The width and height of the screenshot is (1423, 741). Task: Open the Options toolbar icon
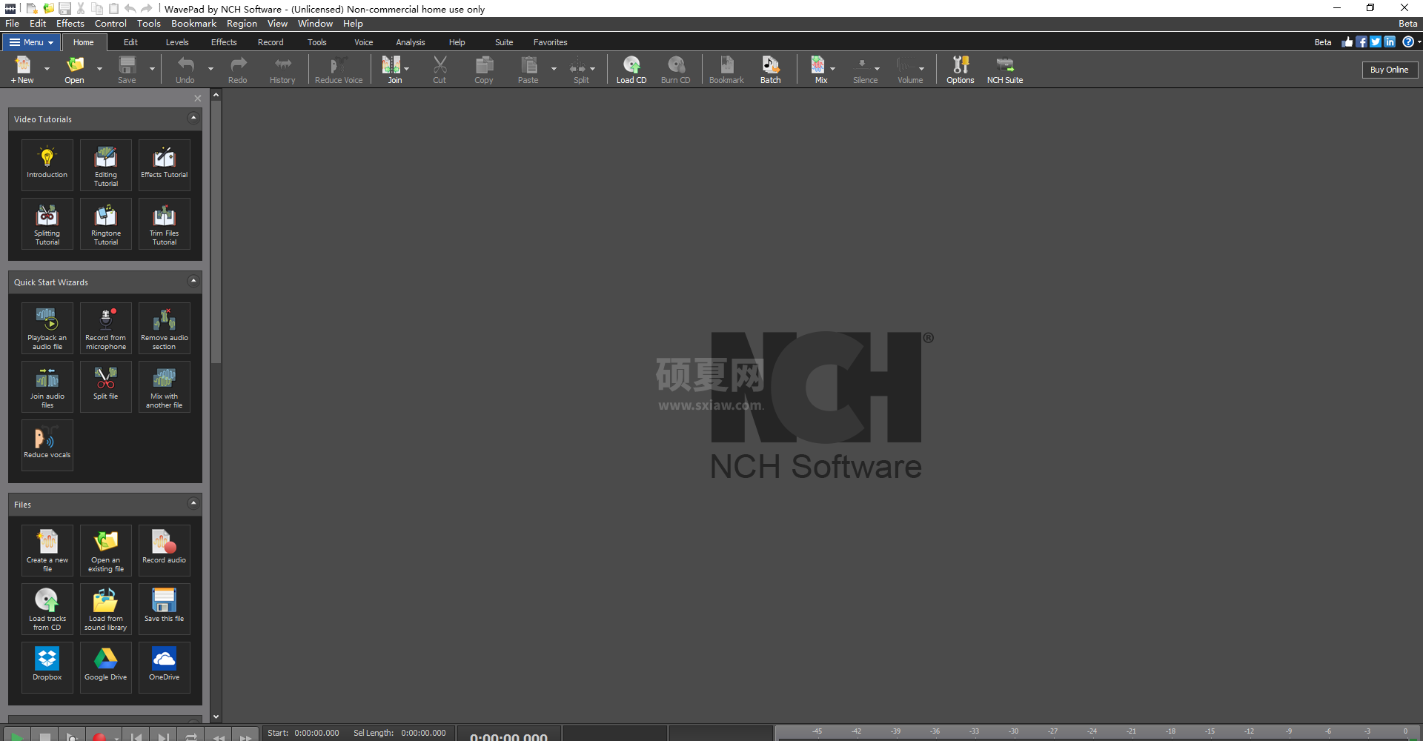(961, 70)
